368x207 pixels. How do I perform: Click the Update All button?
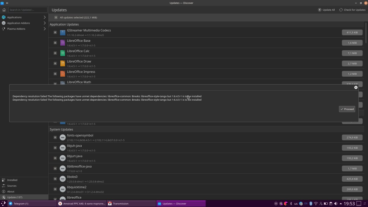[x=326, y=10]
